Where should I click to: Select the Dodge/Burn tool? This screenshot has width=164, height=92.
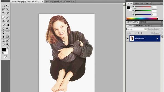pos(7,28)
